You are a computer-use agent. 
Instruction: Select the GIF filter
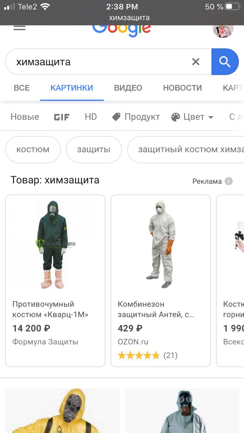(x=62, y=117)
